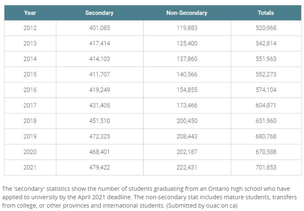Click the 125,400 non-secondary value
This screenshot has width=304, height=211.
(x=187, y=44)
